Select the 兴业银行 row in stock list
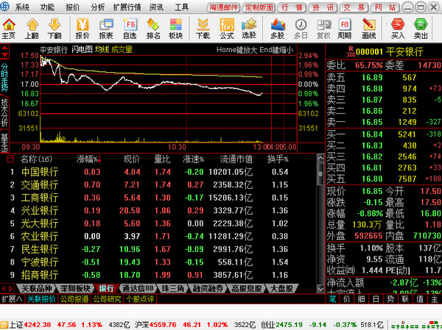 (x=39, y=210)
